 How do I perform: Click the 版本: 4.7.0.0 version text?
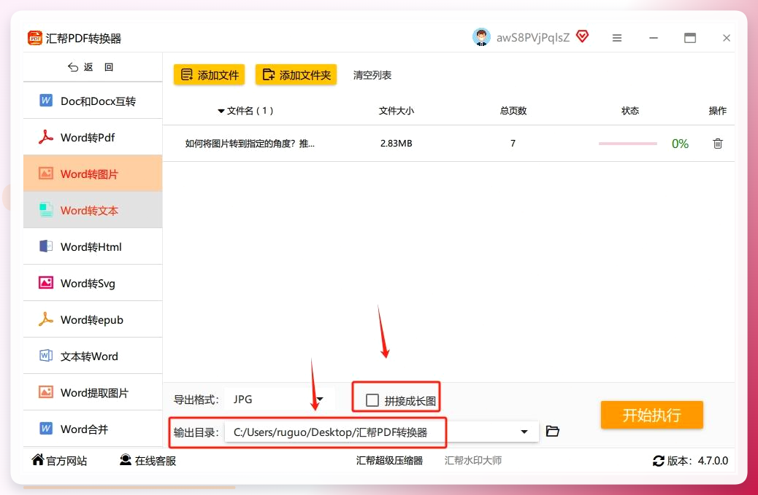point(697,461)
